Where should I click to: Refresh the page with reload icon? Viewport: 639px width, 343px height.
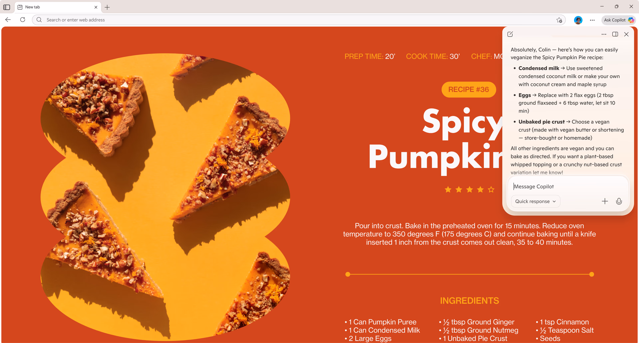[x=23, y=20]
